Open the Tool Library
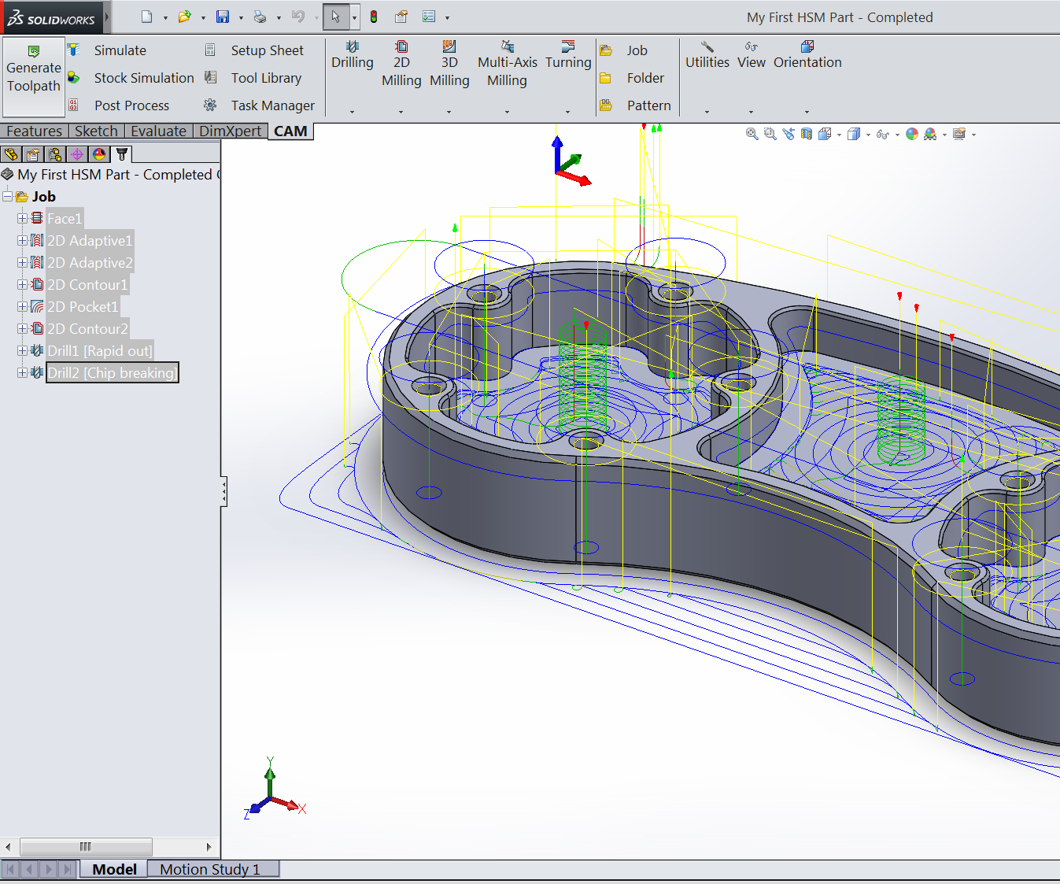 coord(253,78)
